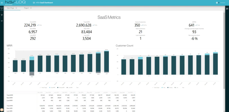Viewport: 229px width, 112px height.
Task: Open the #104 SaaS Dashboard title
Action: 44,3
